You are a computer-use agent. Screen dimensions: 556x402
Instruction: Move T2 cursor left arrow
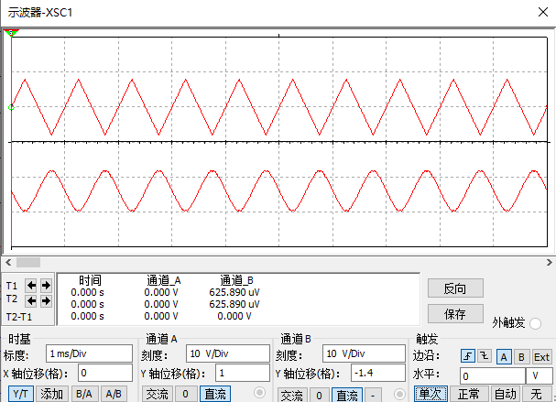coord(32,299)
